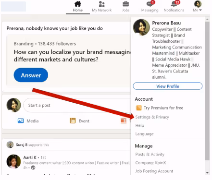Screen dimensions: 212x180
Task: Click the blue Answer button
Action: 31,75
